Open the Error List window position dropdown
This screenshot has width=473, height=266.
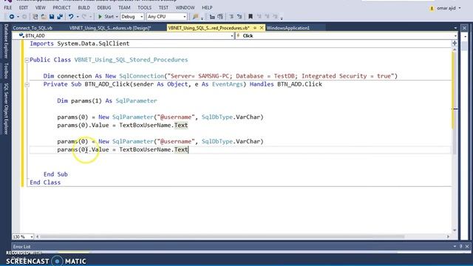(x=455, y=246)
